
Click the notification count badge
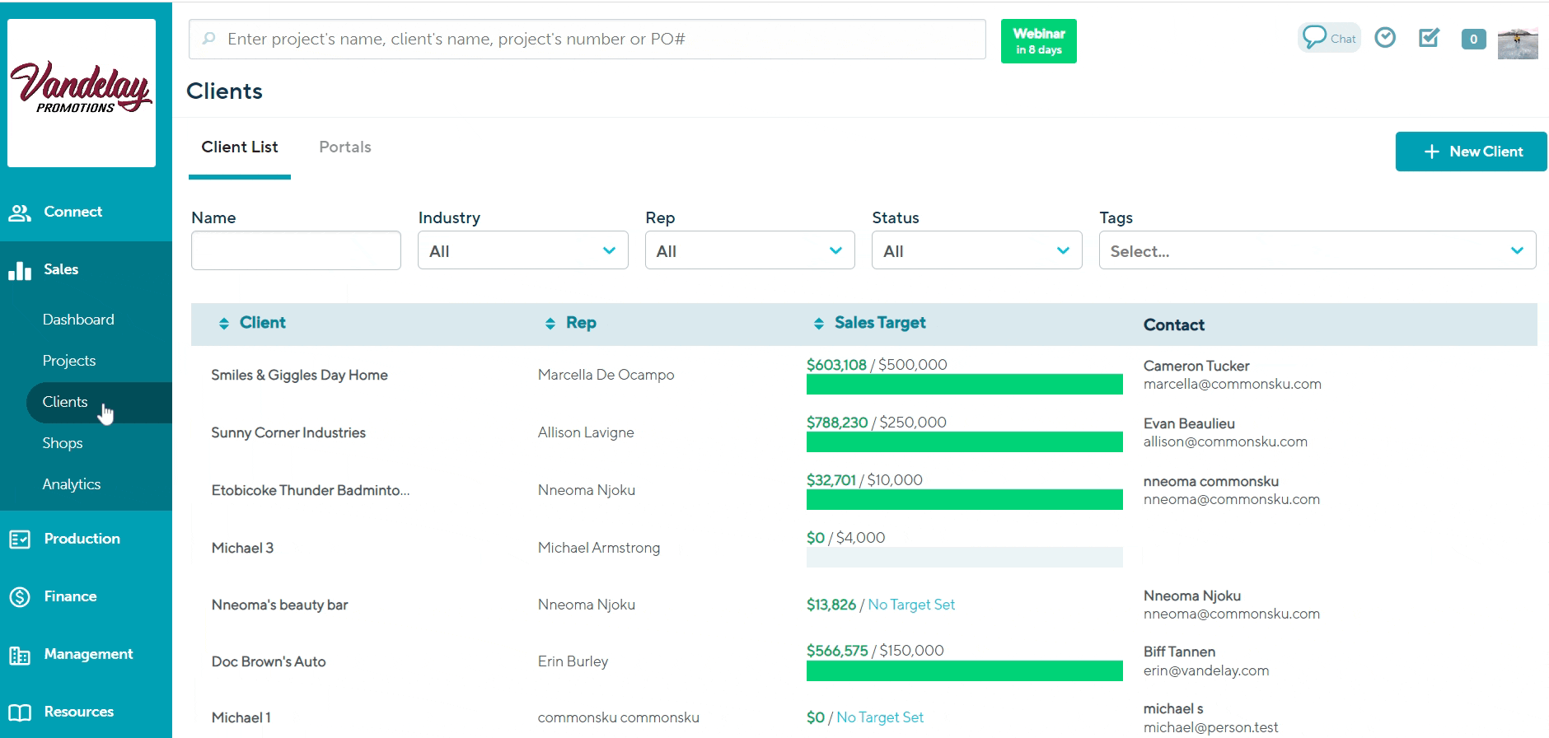pyautogui.click(x=1473, y=39)
